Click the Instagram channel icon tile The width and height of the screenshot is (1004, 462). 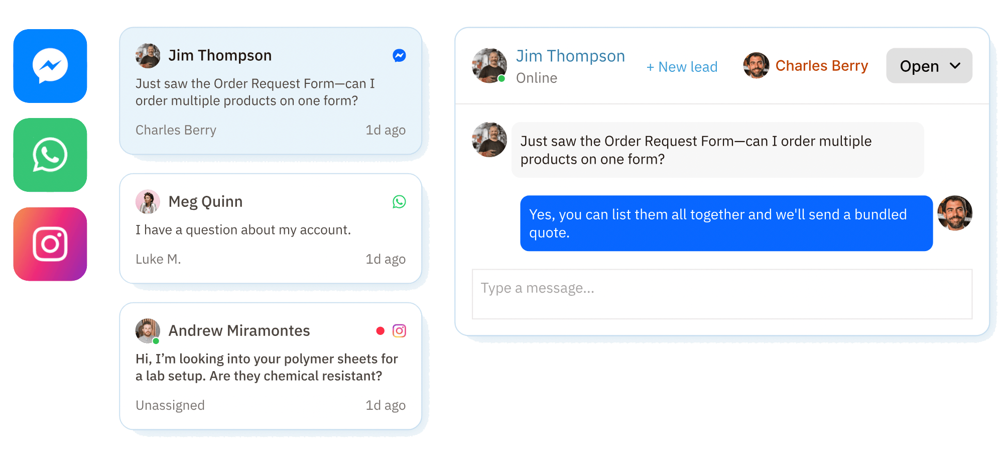(x=50, y=244)
